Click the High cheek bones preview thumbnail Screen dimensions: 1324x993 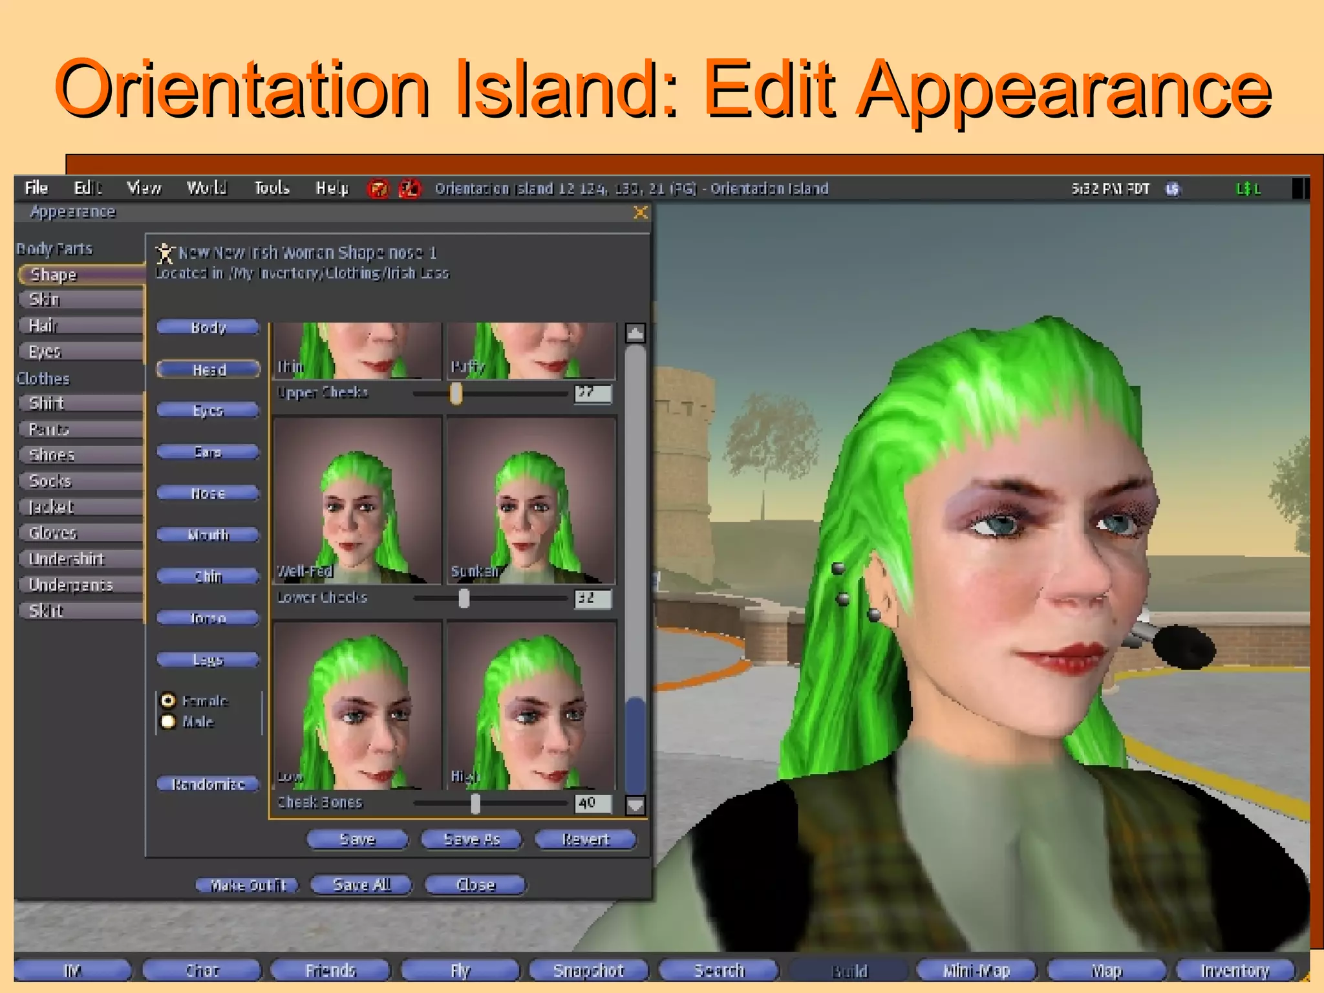click(x=531, y=705)
